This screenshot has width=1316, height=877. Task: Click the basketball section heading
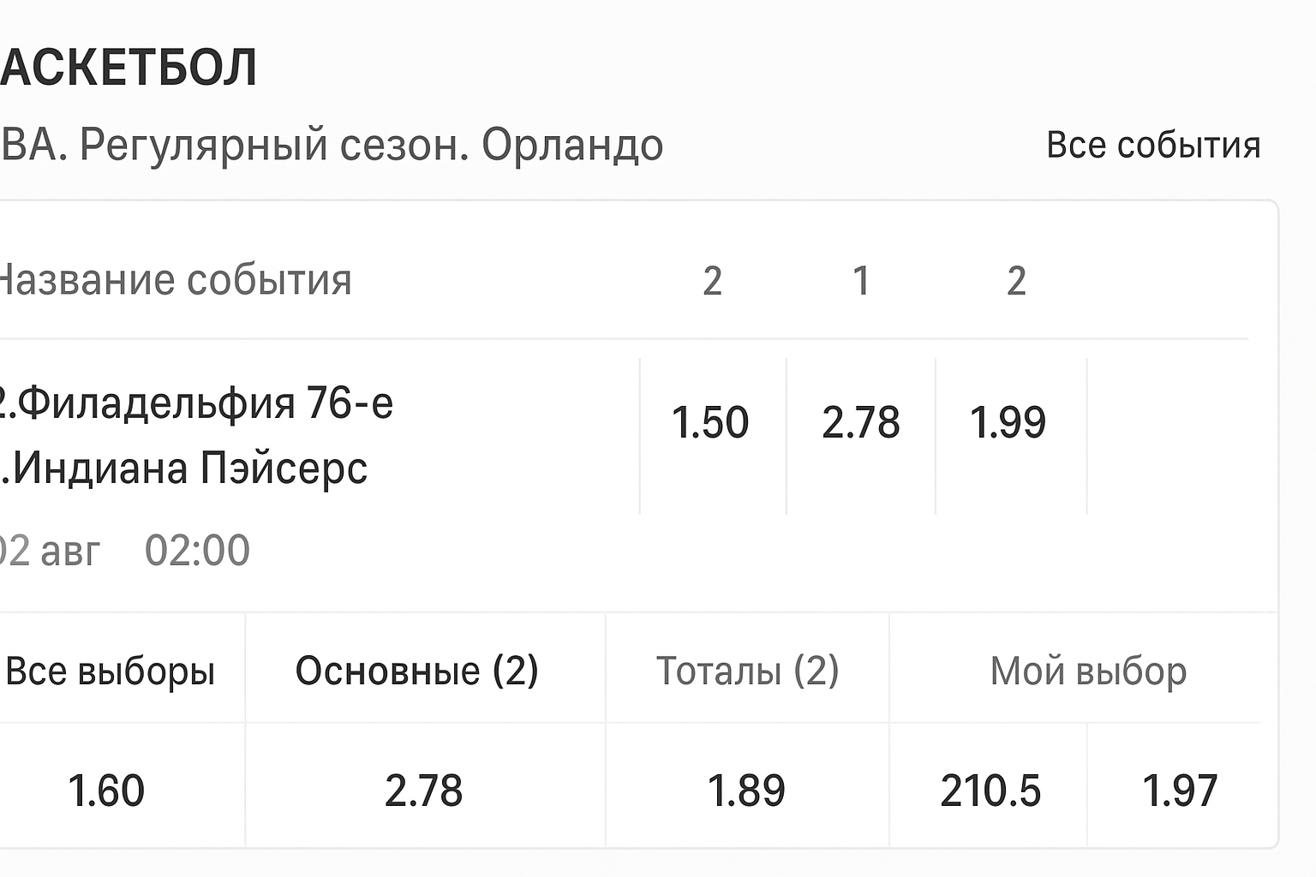(129, 68)
